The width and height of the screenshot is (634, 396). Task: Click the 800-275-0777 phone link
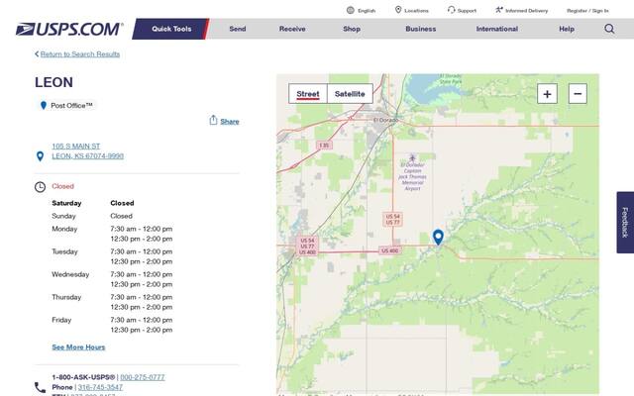click(x=143, y=377)
